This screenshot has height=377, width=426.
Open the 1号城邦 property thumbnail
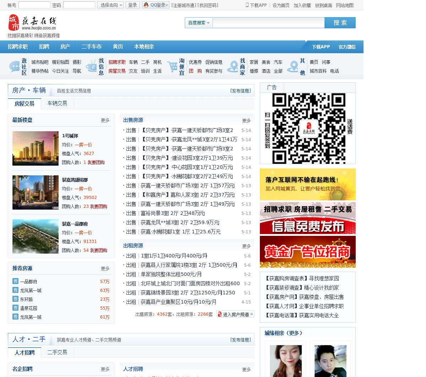[x=35, y=148]
